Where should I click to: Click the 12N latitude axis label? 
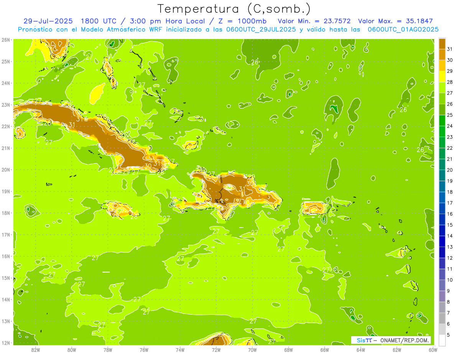coord(5,343)
